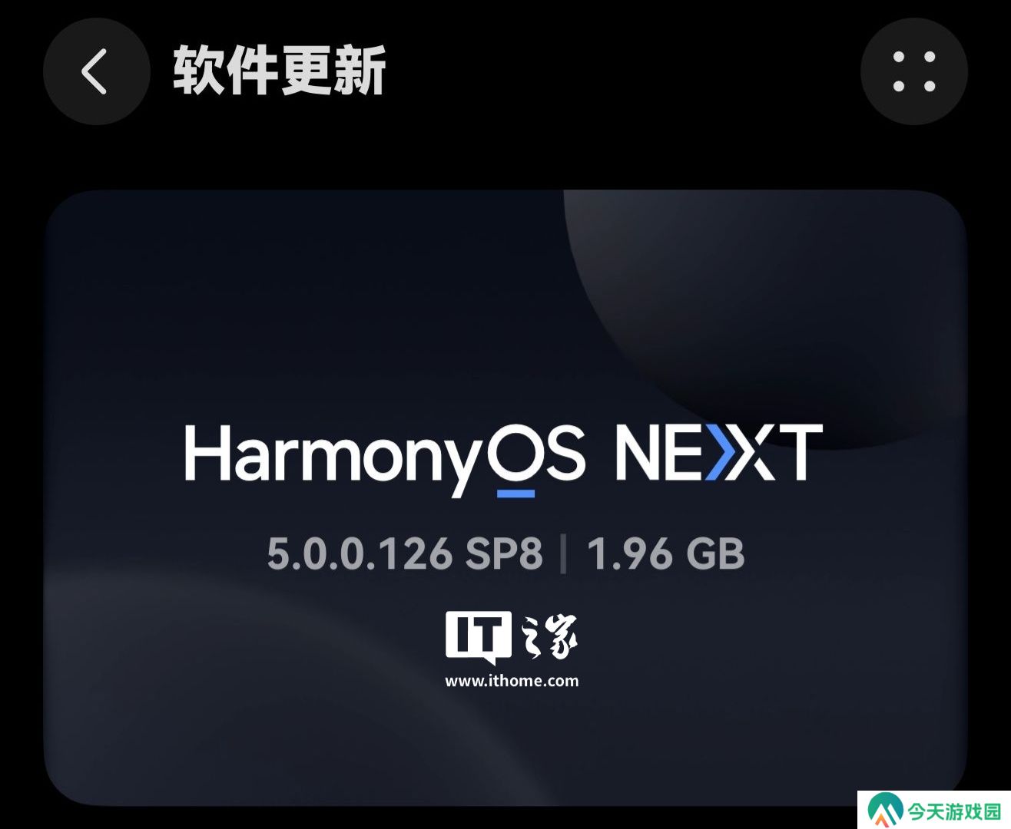
Task: Open the www.ithome.com link
Action: [x=512, y=681]
